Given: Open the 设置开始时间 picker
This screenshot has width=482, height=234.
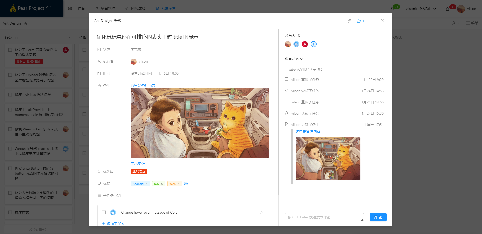Looking at the screenshot, I should click(141, 73).
